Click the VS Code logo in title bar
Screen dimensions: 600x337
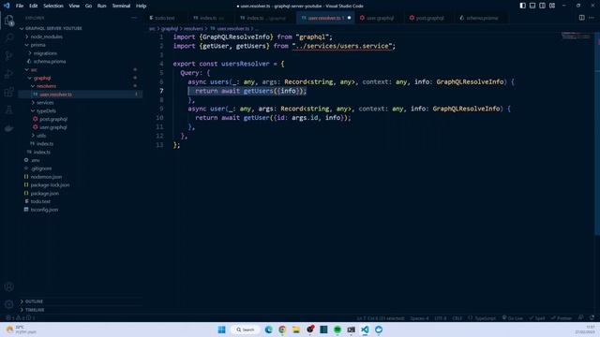click(x=7, y=6)
